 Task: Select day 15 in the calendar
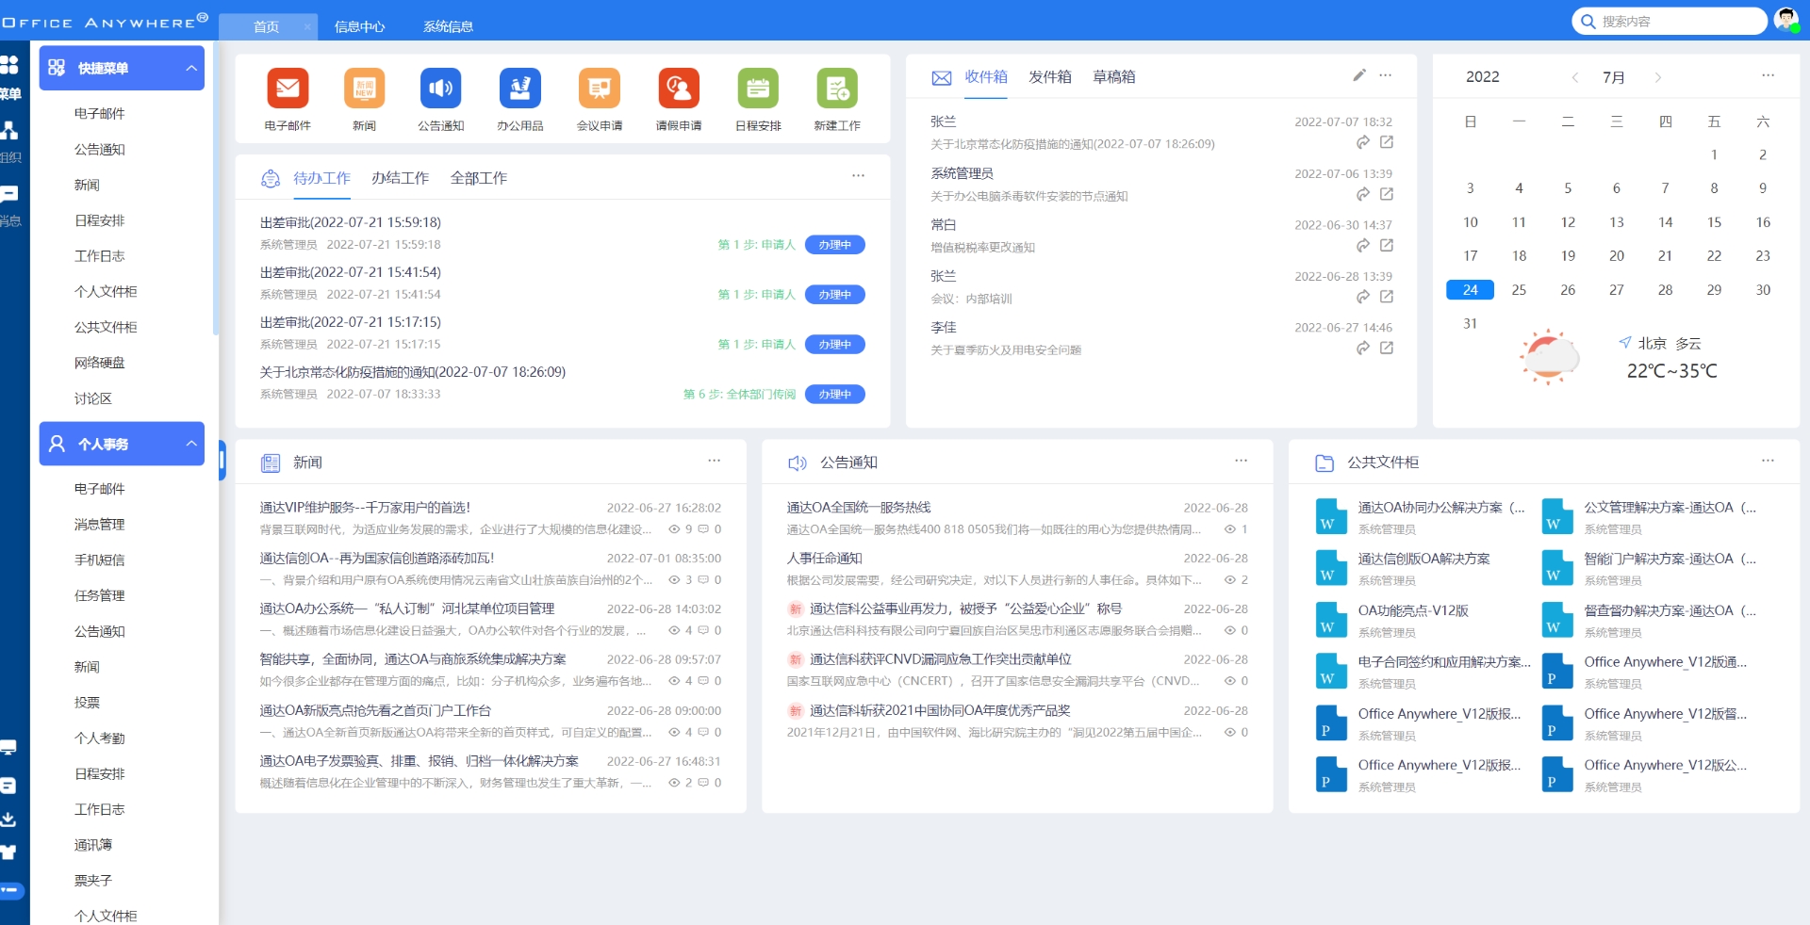click(1714, 222)
